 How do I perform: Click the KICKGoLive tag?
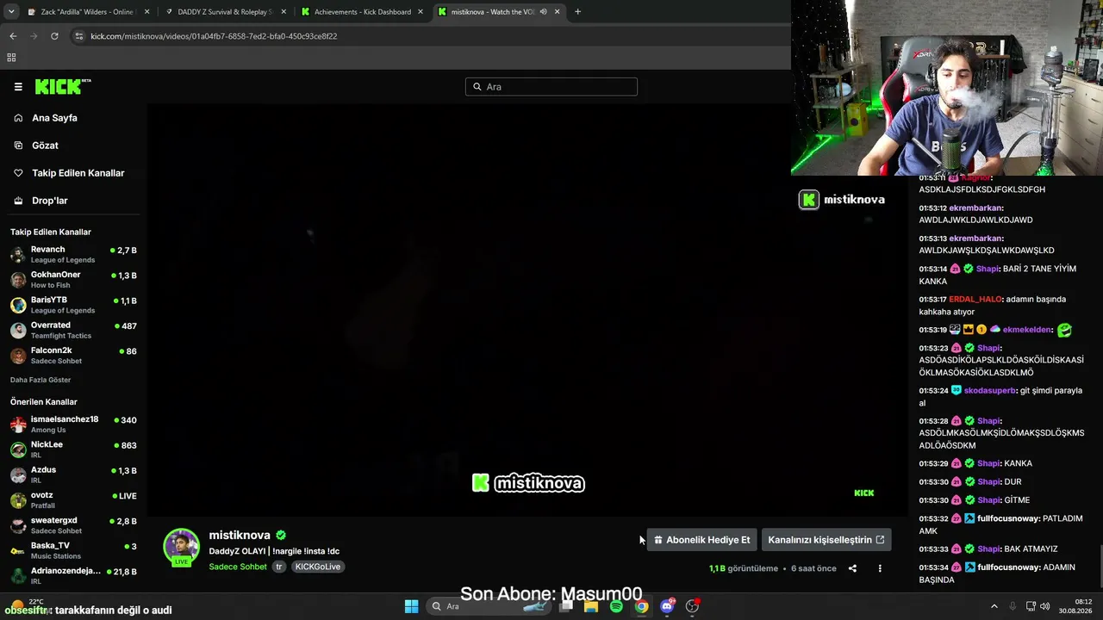pos(318,567)
